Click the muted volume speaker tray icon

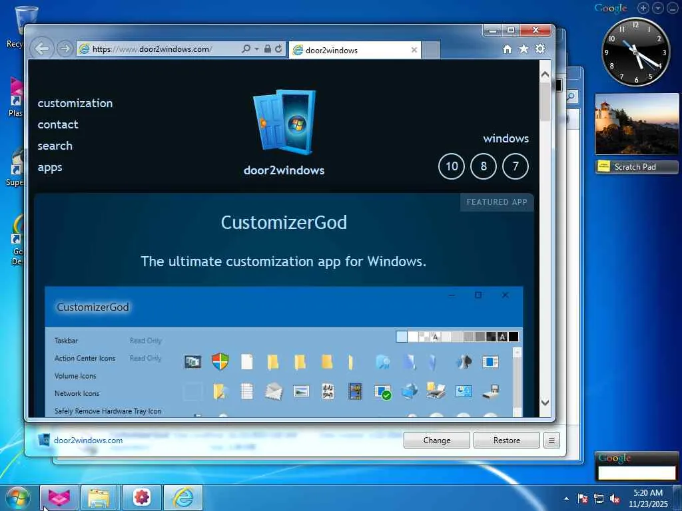coord(615,498)
